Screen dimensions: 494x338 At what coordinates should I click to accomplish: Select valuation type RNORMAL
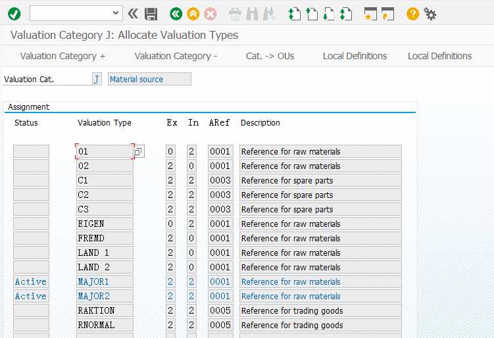point(105,325)
